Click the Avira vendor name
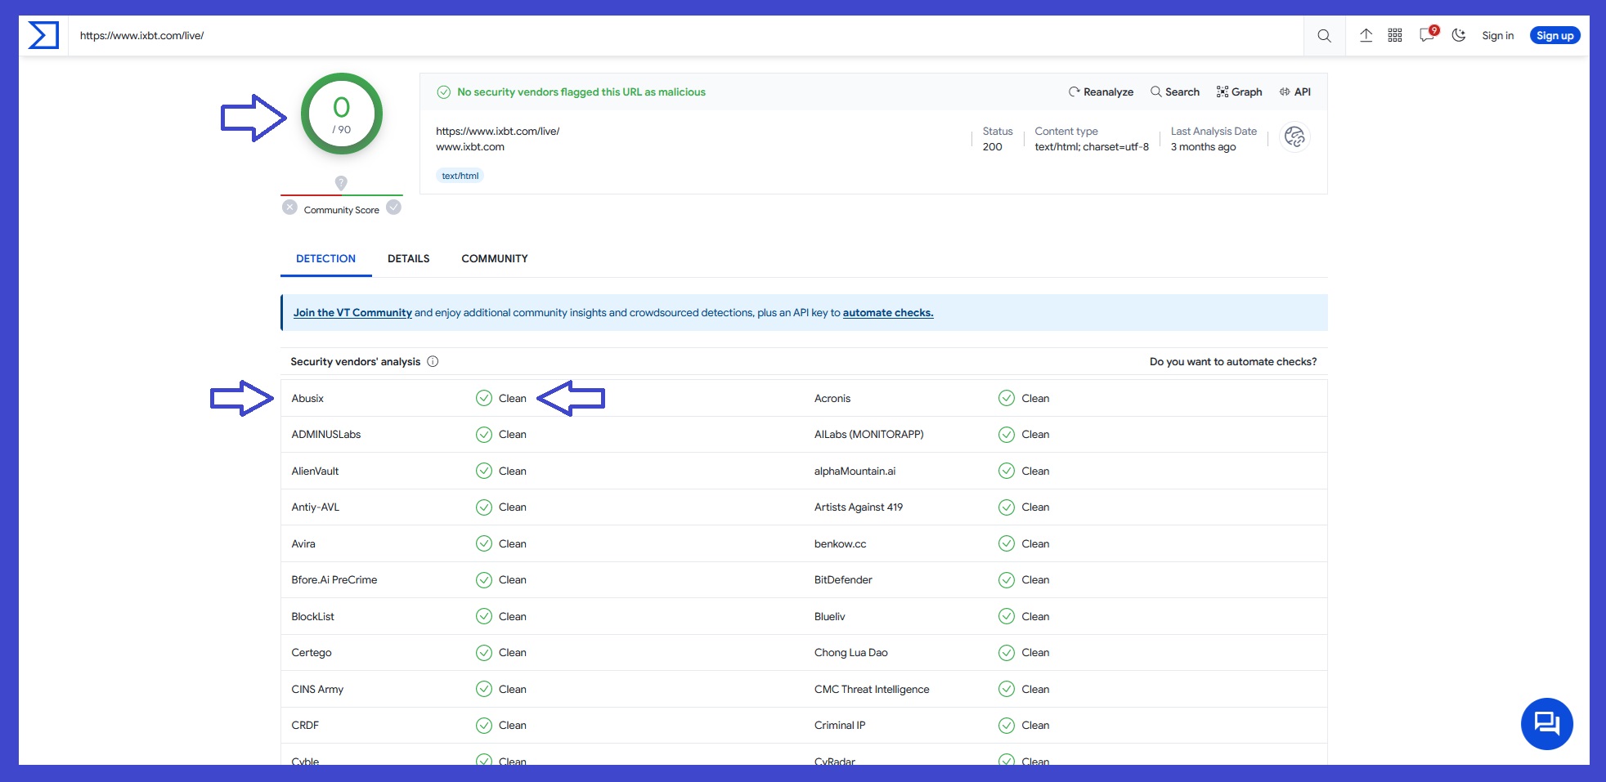Viewport: 1606px width, 782px height. [303, 544]
